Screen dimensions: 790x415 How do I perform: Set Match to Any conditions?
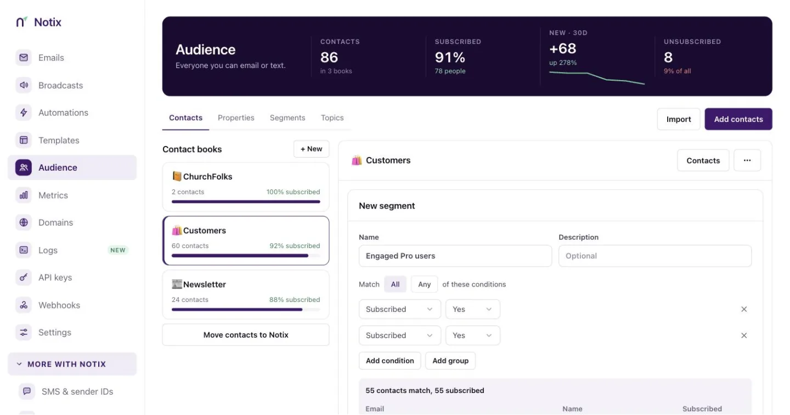coord(424,284)
